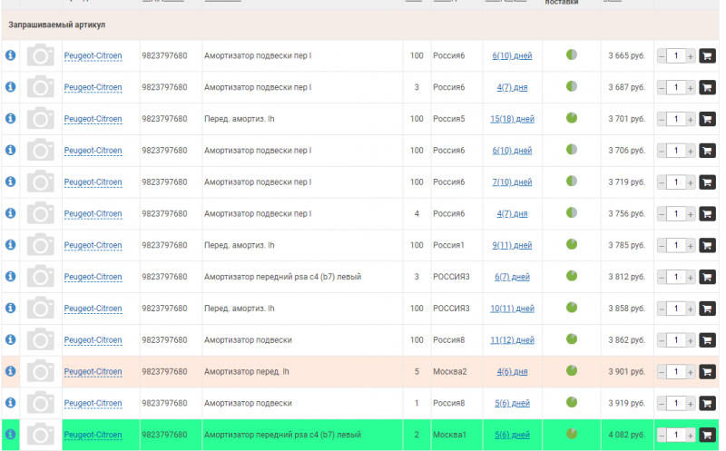Click delivery probability icon for 3 785 руб. row
The height and width of the screenshot is (451, 726).
(x=572, y=245)
